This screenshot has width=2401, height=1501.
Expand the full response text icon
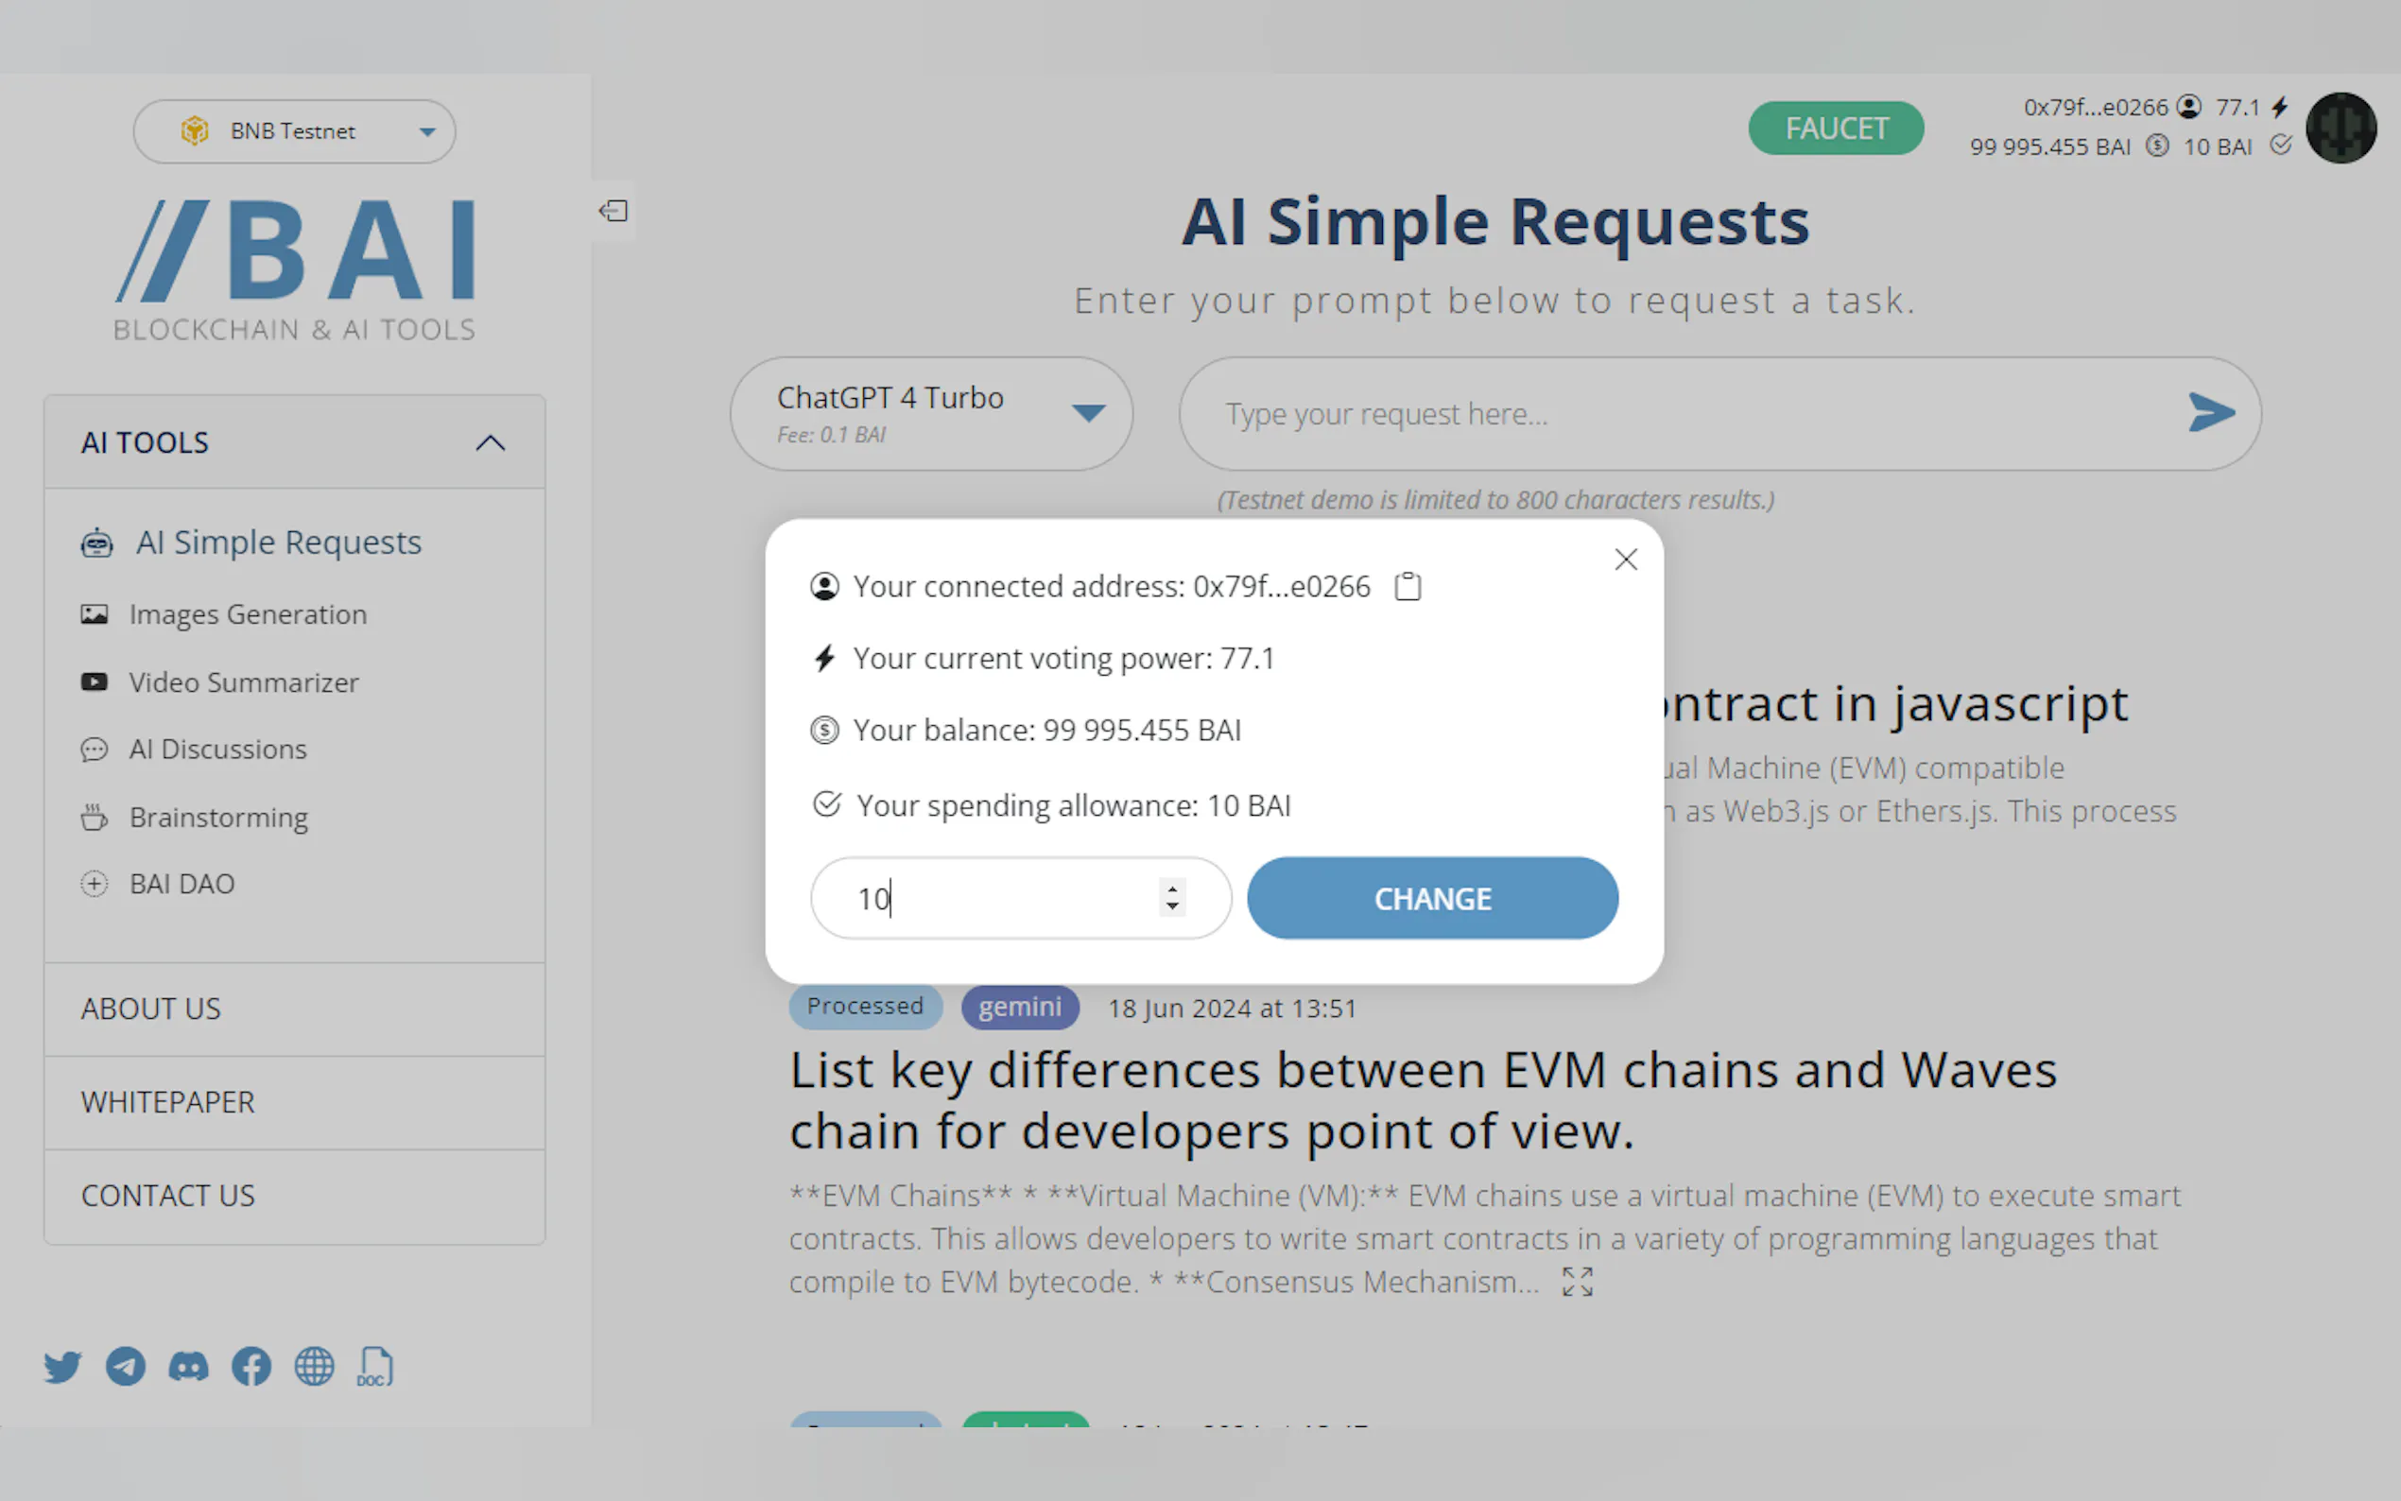click(1577, 1282)
